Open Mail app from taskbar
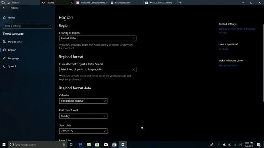Image resolution: width=264 pixels, height=148 pixels. pos(106,144)
